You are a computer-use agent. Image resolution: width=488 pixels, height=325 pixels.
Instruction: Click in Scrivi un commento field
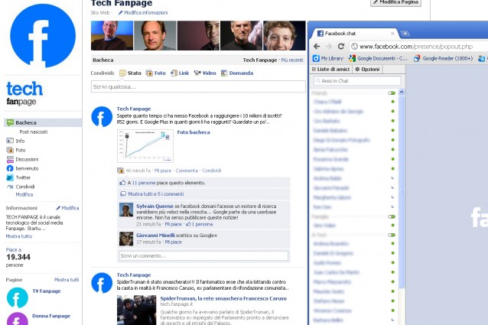pos(204,256)
